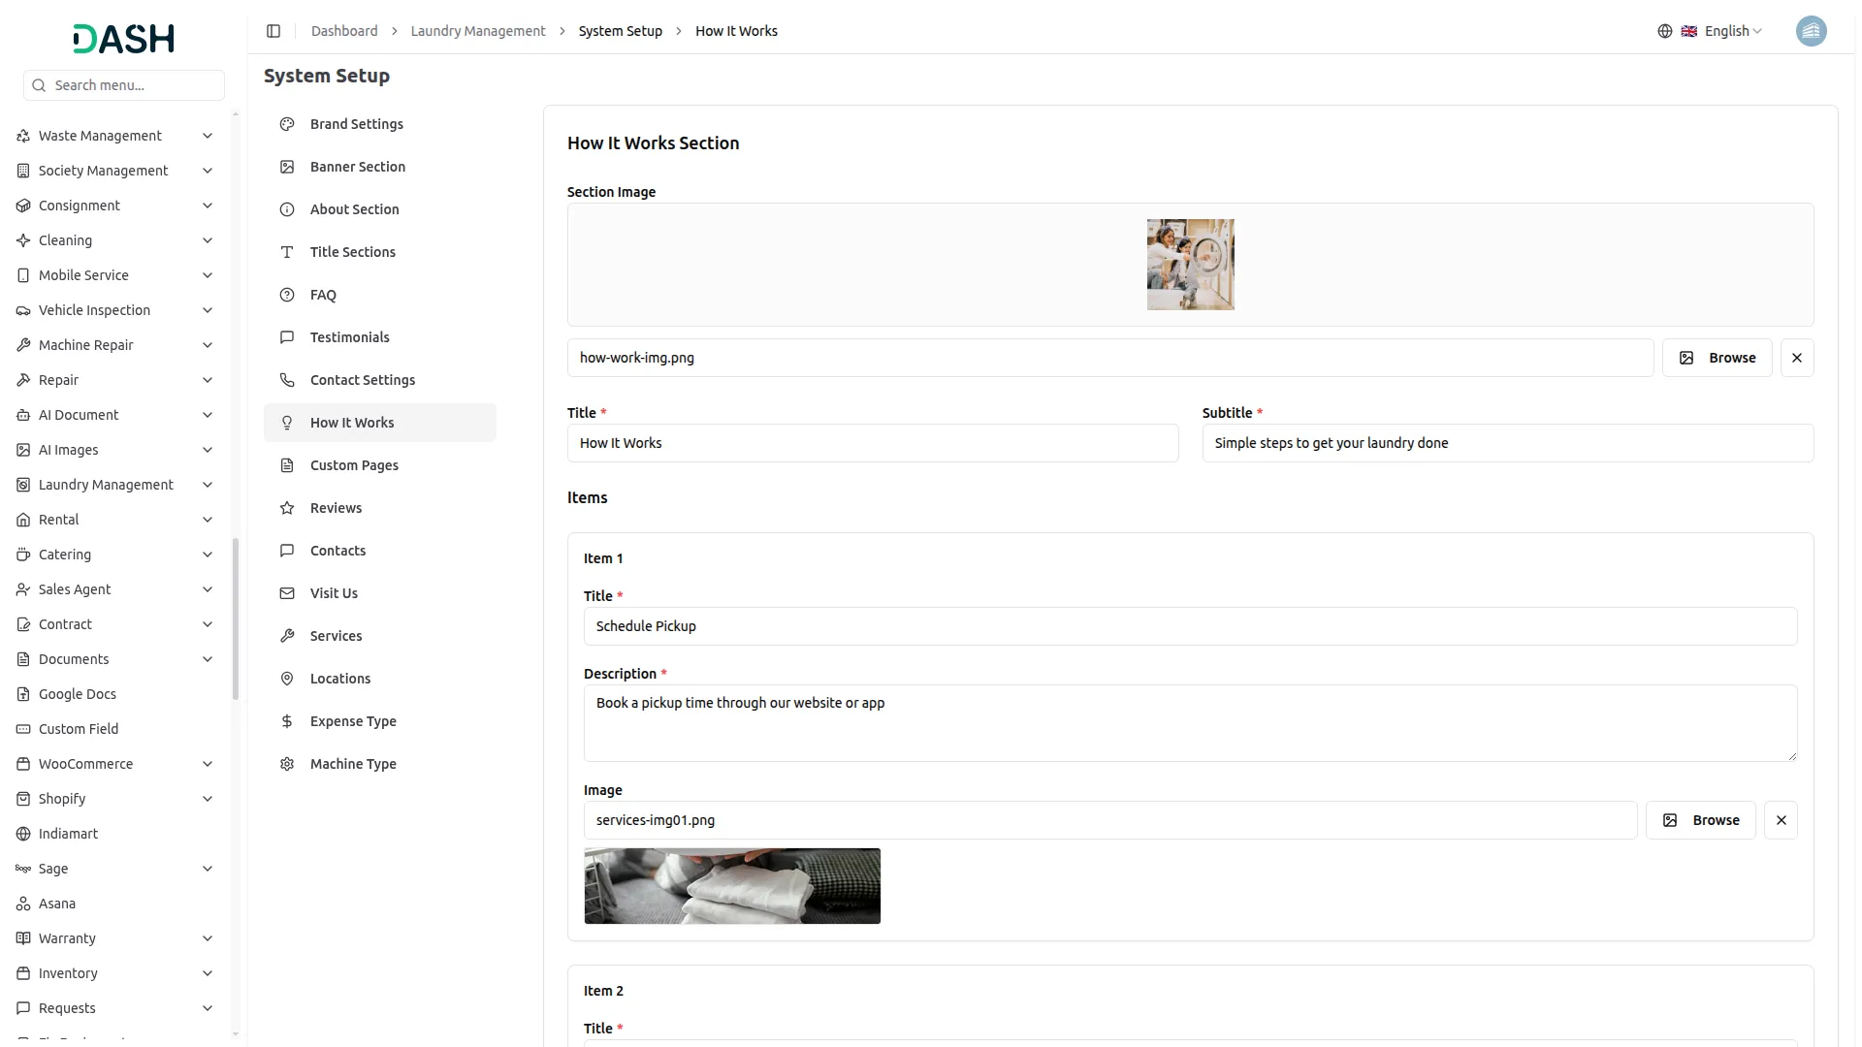The image size is (1862, 1047).
Task: Open Laundry Management breadcrumb link
Action: click(478, 31)
